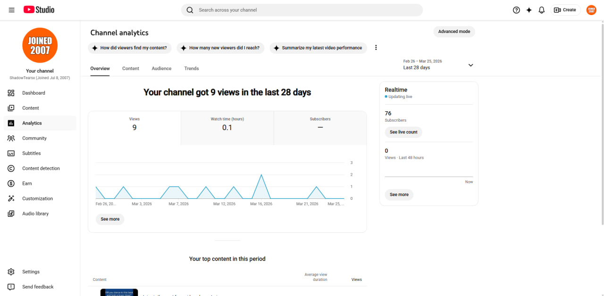Switch to the Content analytics tab

pyautogui.click(x=131, y=68)
